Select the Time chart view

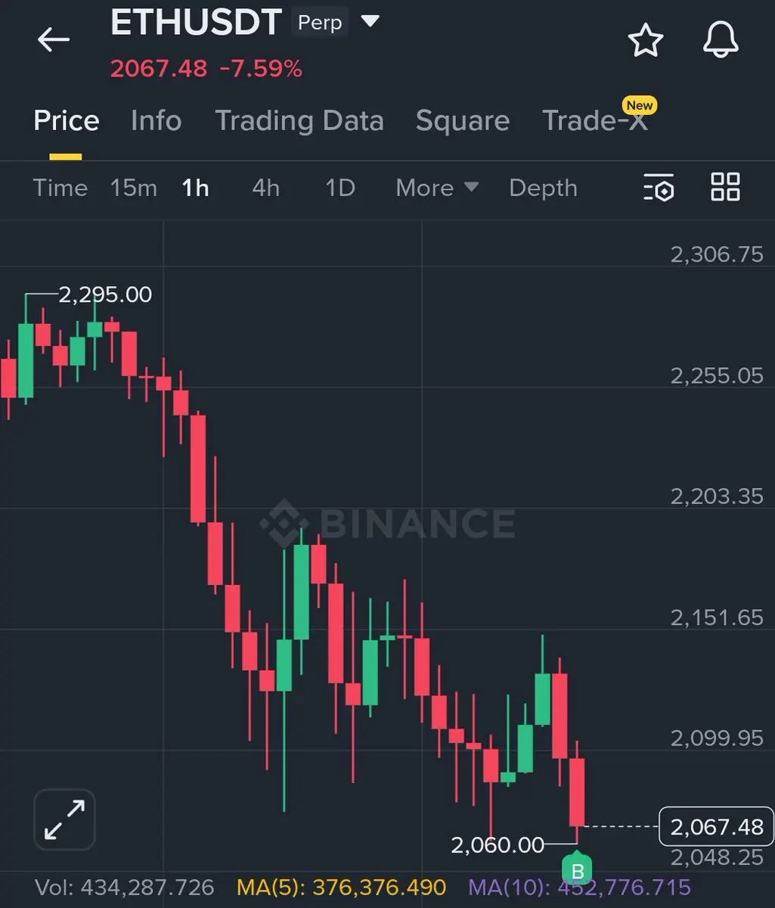60,188
